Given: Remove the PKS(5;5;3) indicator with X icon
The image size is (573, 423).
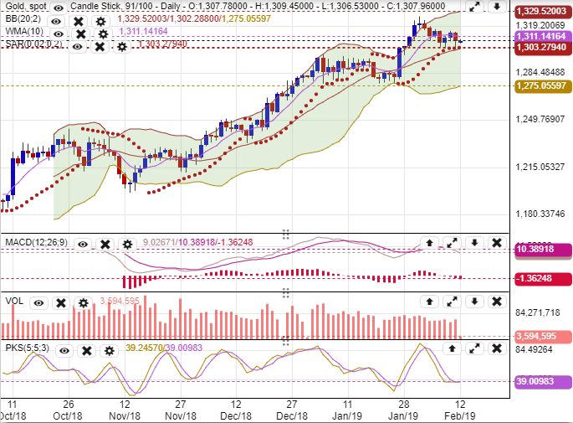Looking at the screenshot, I should pos(89,350).
